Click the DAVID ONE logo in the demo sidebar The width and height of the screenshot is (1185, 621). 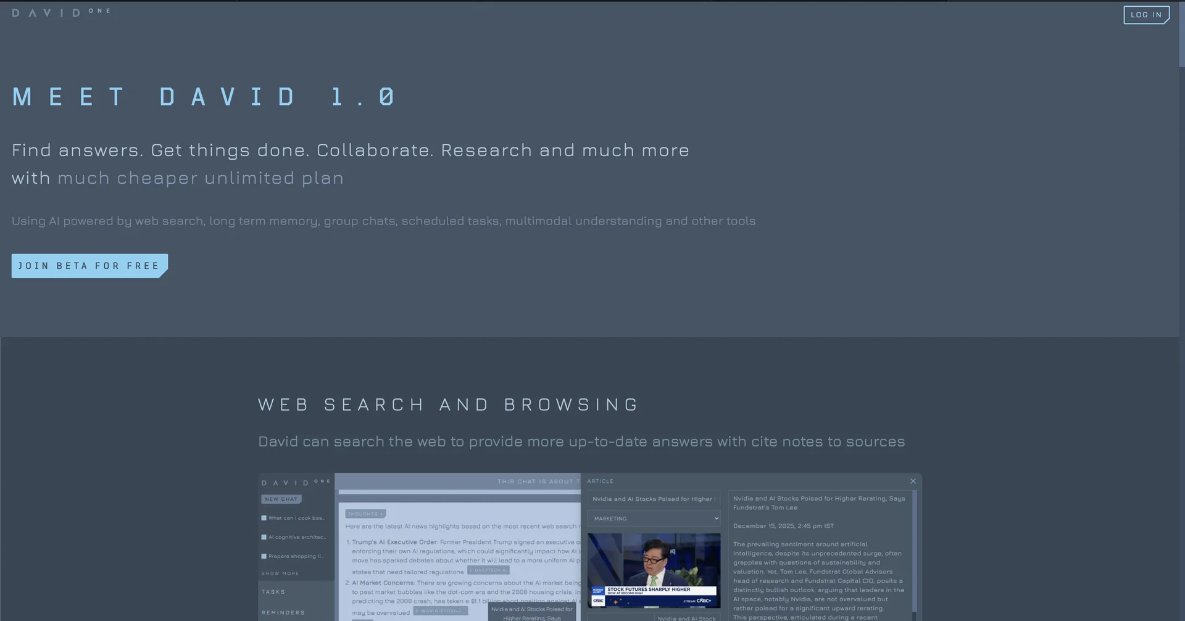[296, 482]
